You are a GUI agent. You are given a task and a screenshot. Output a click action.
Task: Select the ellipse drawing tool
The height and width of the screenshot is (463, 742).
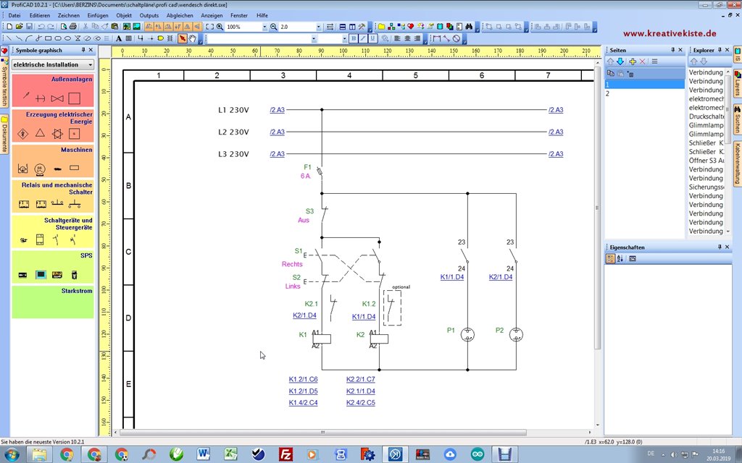coord(67,38)
